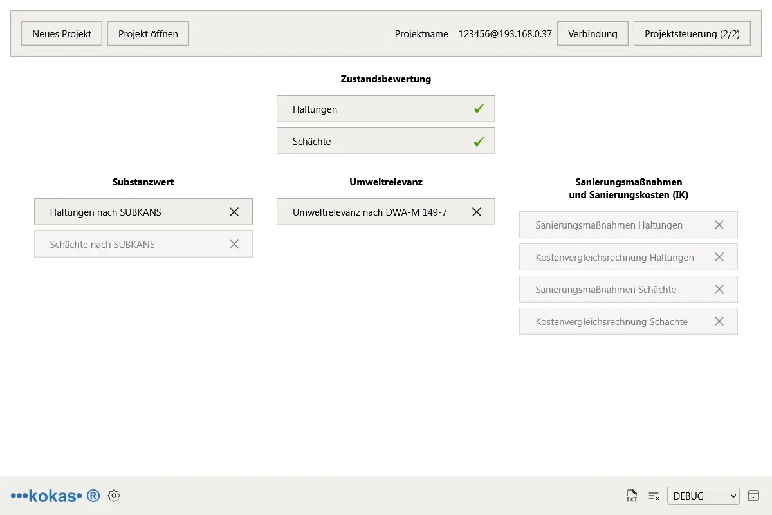The image size is (772, 515).
Task: Click Sanierungsmaßnahmen Schächte
Action: [629, 289]
